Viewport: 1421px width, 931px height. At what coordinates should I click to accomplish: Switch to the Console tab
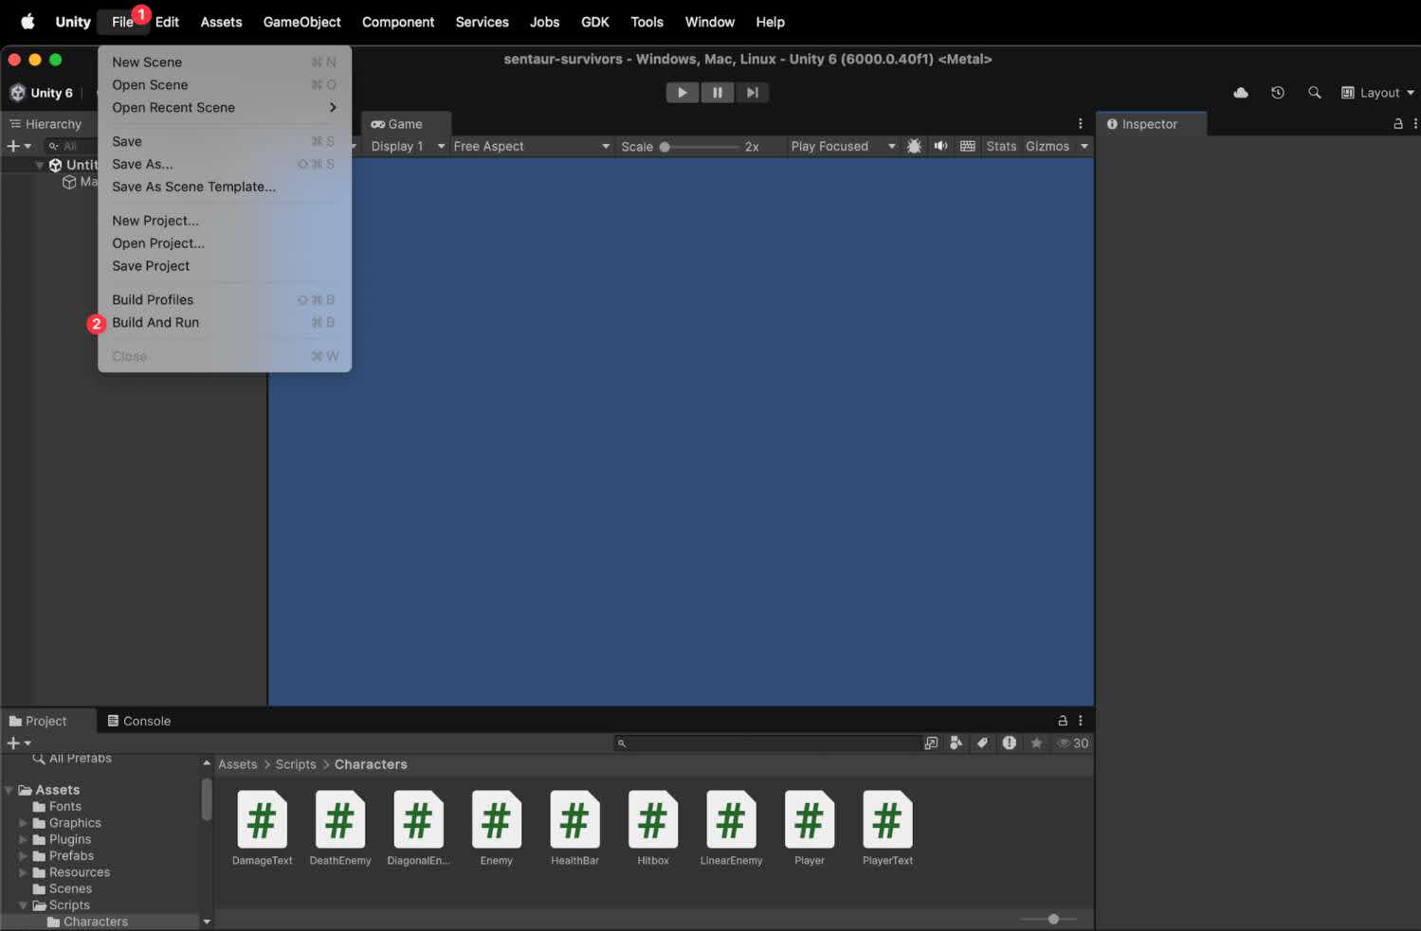click(139, 721)
